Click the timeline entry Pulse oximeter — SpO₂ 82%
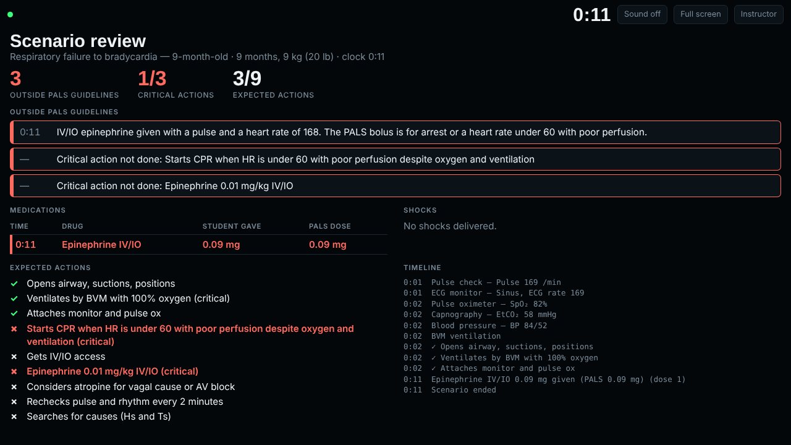This screenshot has height=445, width=791. click(x=475, y=304)
